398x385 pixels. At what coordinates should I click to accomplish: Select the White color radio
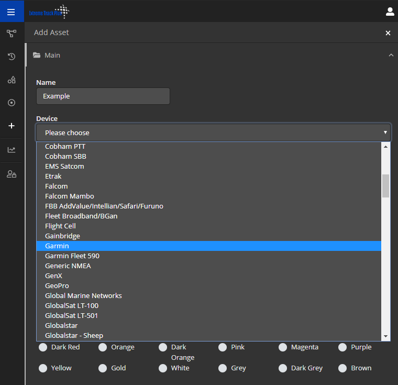coord(163,368)
